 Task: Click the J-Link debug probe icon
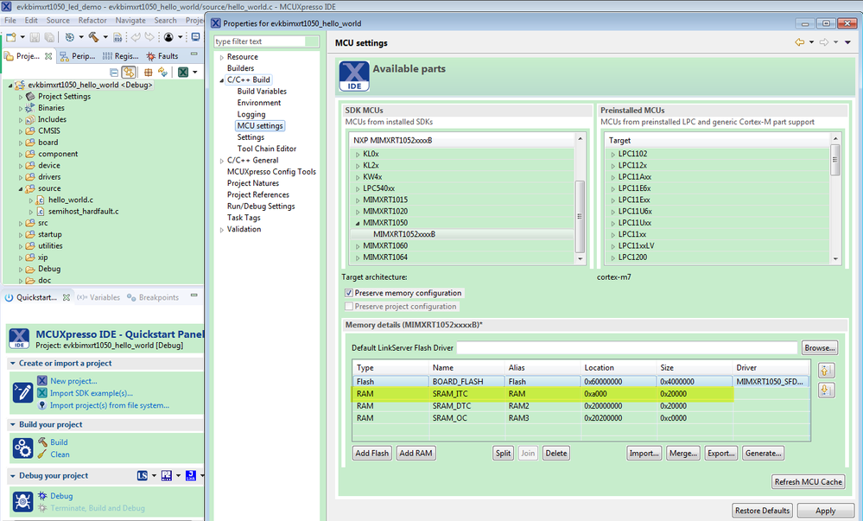coord(190,475)
